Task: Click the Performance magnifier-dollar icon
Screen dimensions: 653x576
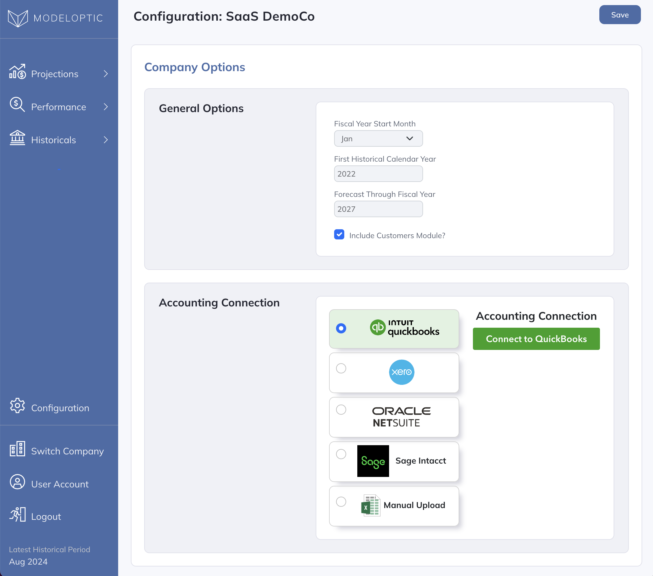Action: point(17,104)
